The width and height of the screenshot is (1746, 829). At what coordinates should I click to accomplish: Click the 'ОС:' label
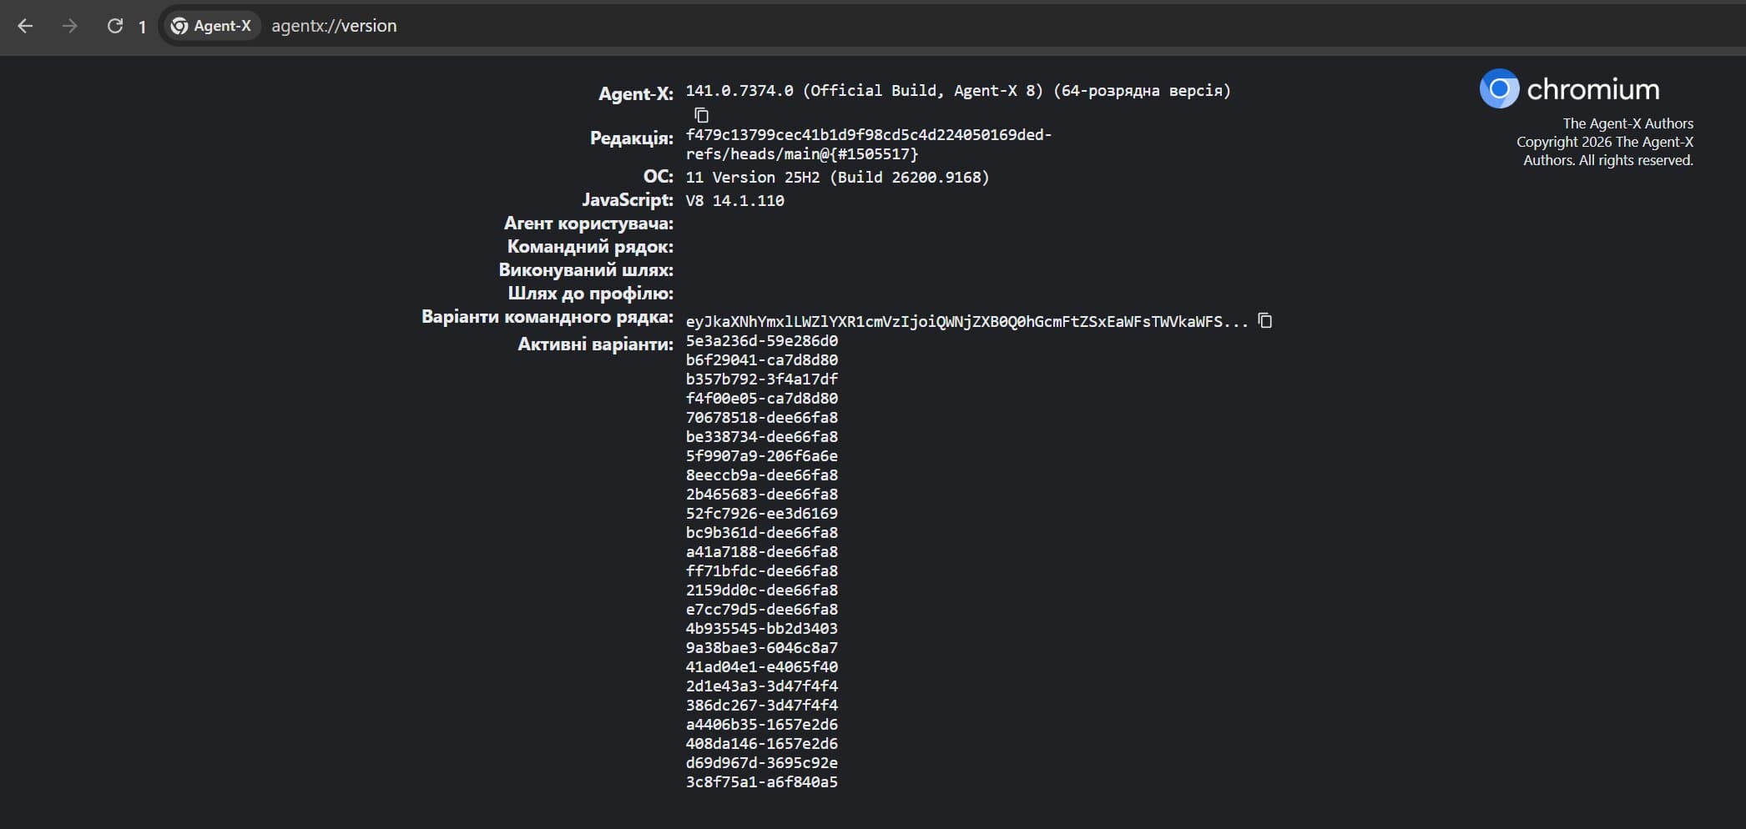(659, 177)
